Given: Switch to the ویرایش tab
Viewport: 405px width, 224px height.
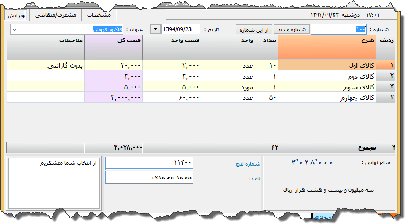Looking at the screenshot, I should tap(16, 15).
